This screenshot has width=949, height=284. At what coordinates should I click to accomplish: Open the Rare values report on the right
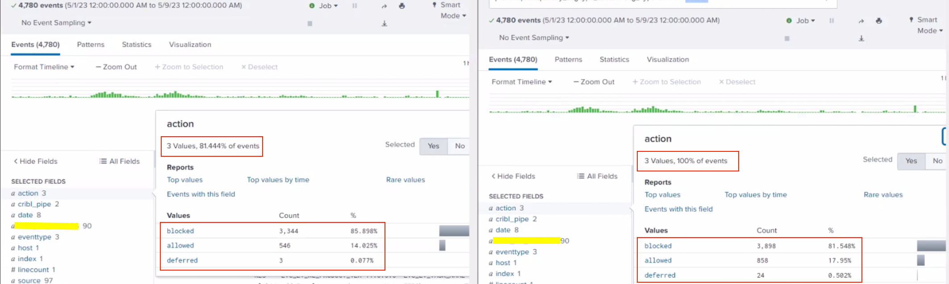883,195
